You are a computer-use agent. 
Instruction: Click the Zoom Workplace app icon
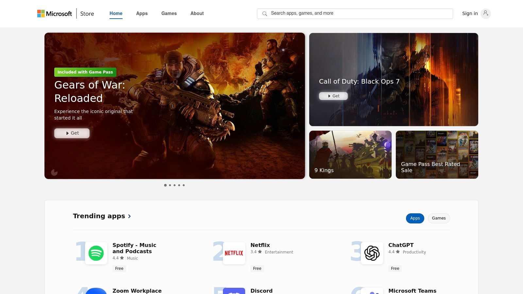96,291
